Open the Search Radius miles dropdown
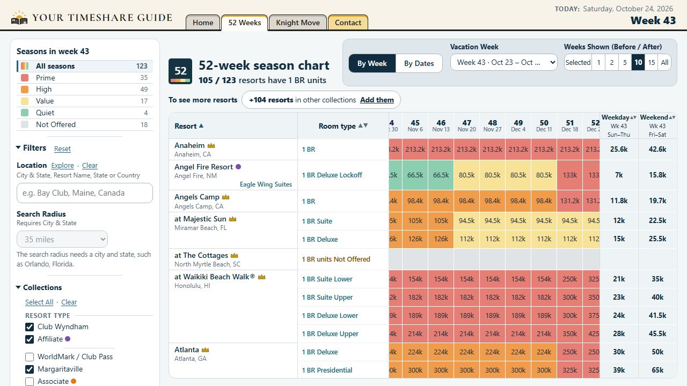The width and height of the screenshot is (687, 386). [62, 239]
